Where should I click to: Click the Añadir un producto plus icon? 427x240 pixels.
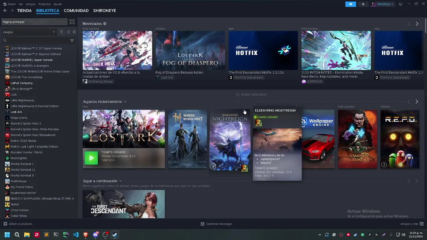tap(5, 224)
